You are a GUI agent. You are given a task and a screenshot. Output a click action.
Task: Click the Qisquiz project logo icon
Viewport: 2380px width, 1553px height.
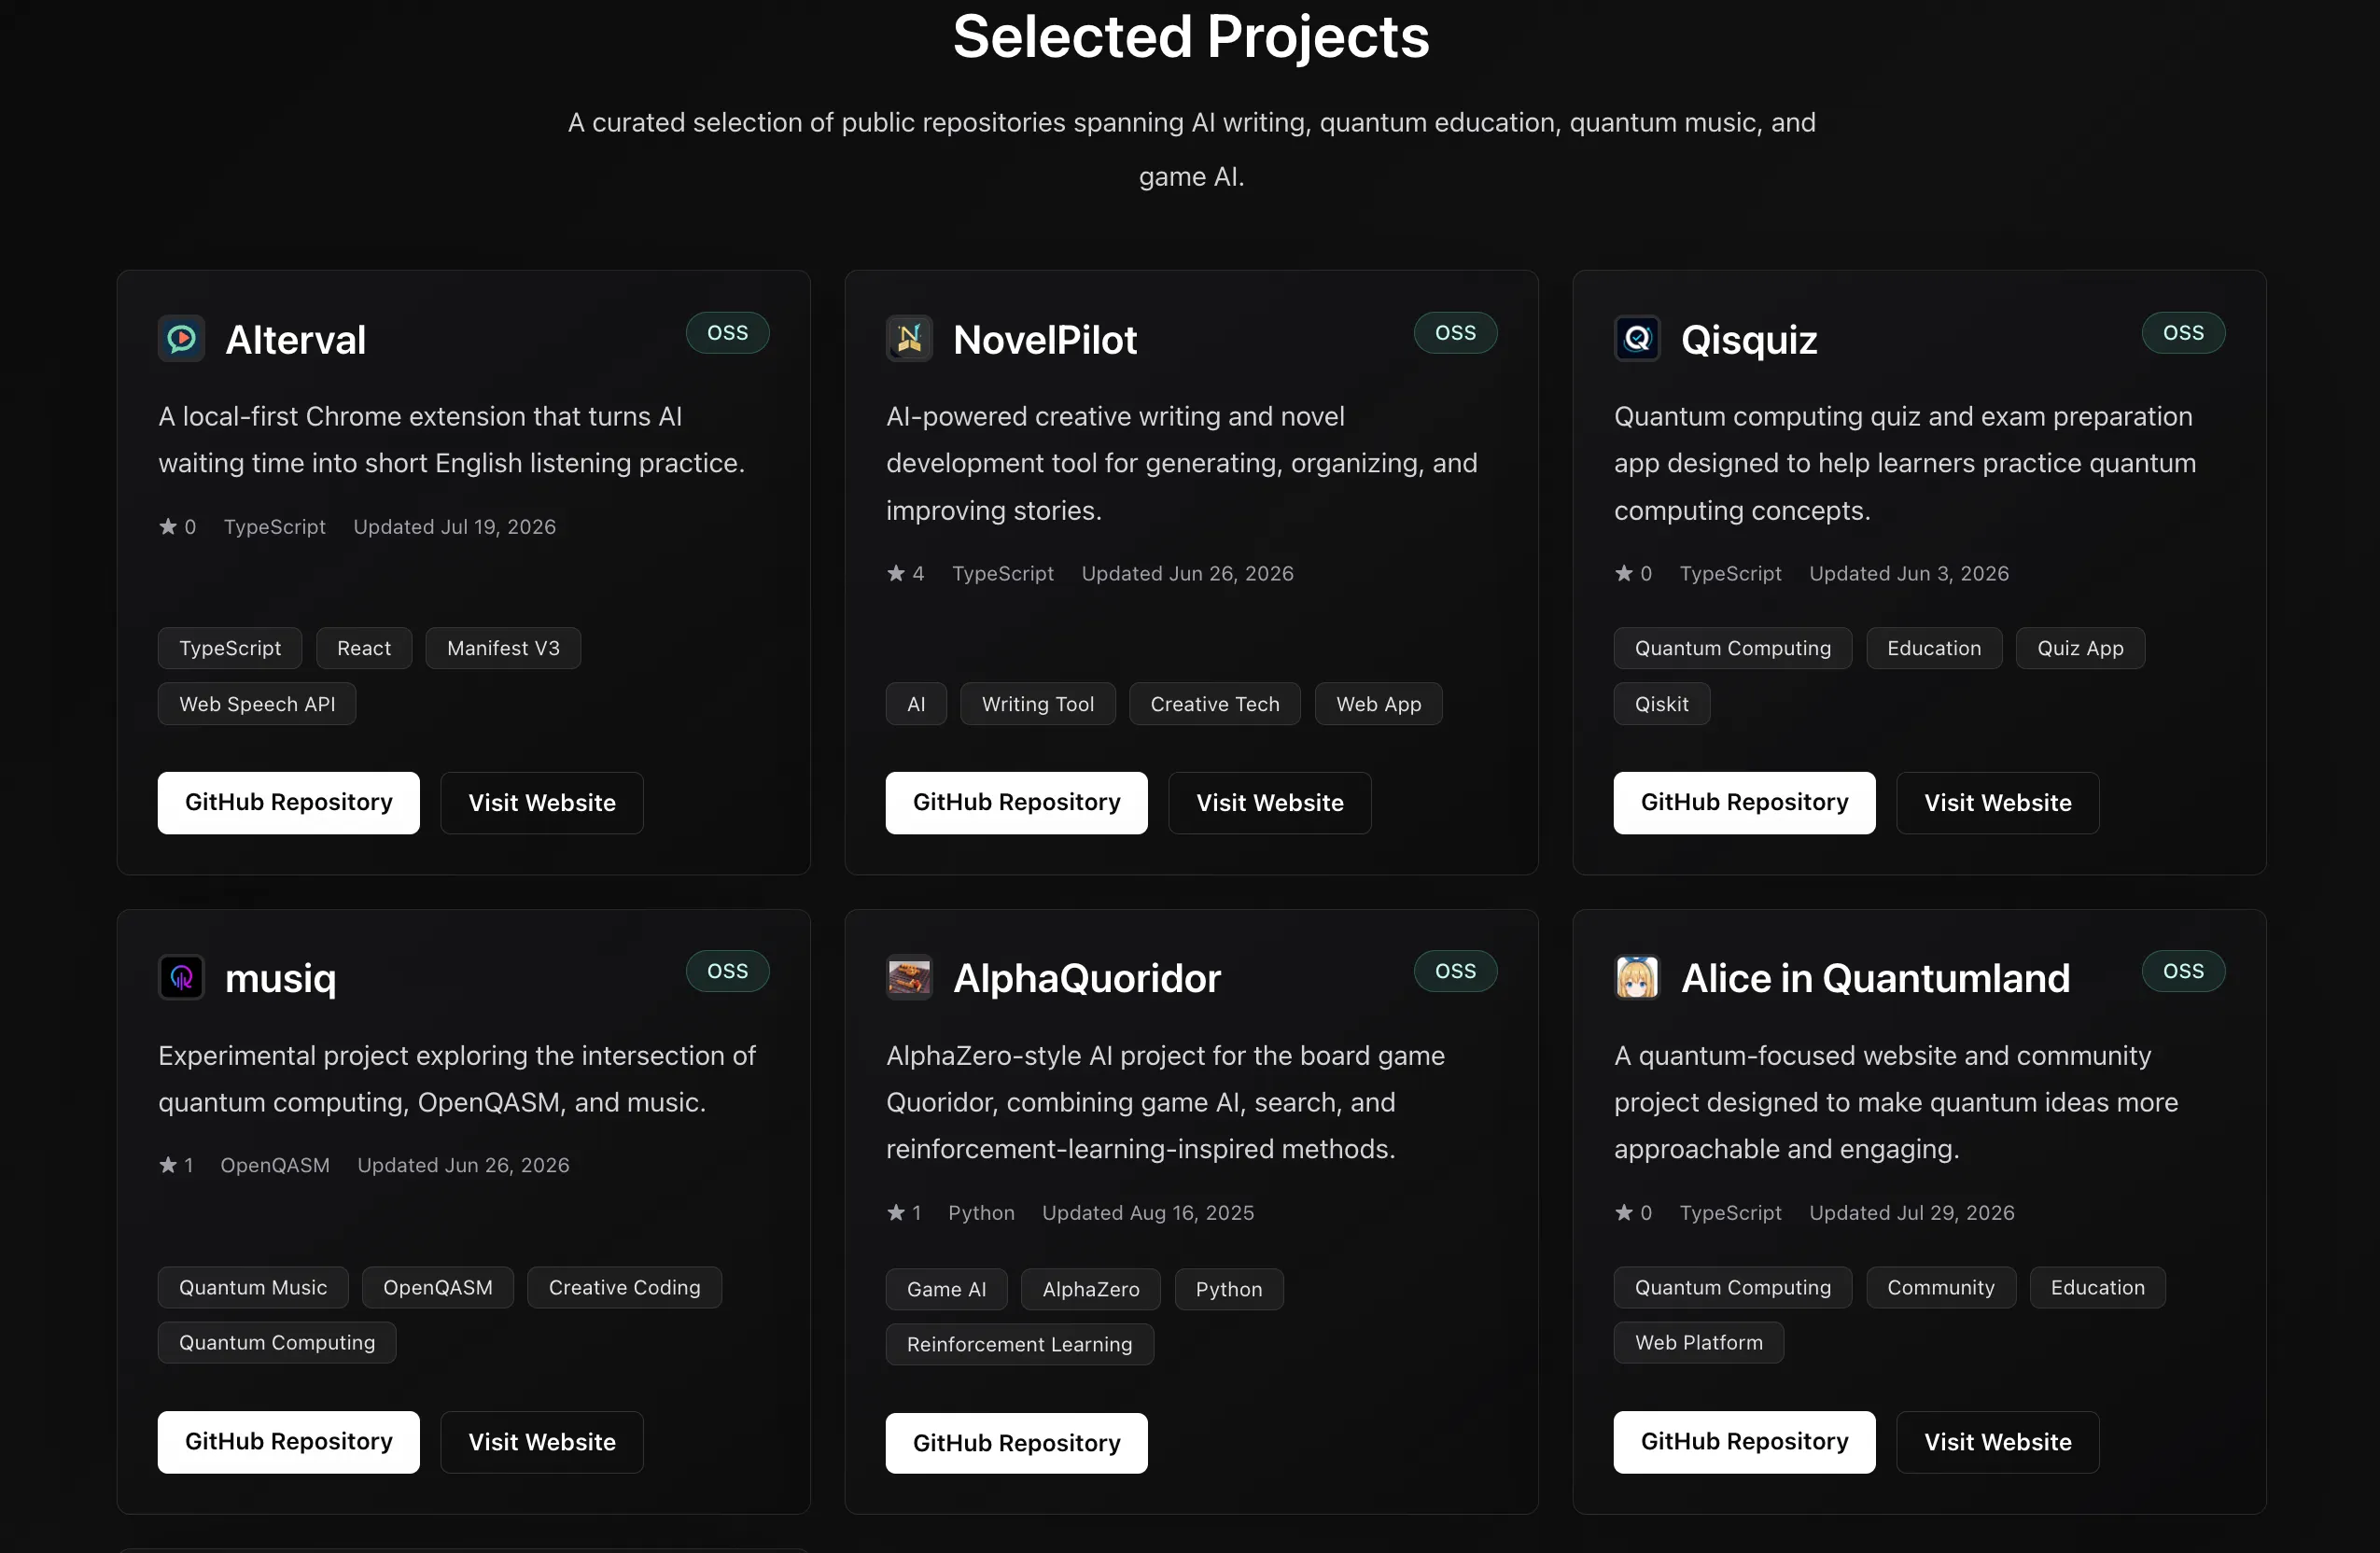[1637, 339]
